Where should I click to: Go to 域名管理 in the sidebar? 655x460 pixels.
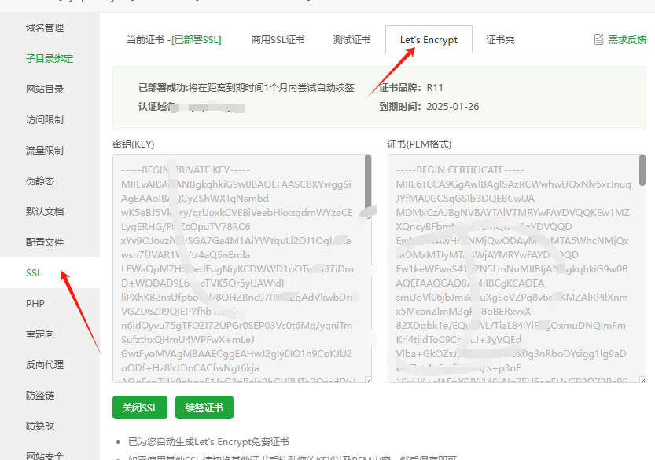pyautogui.click(x=45, y=28)
